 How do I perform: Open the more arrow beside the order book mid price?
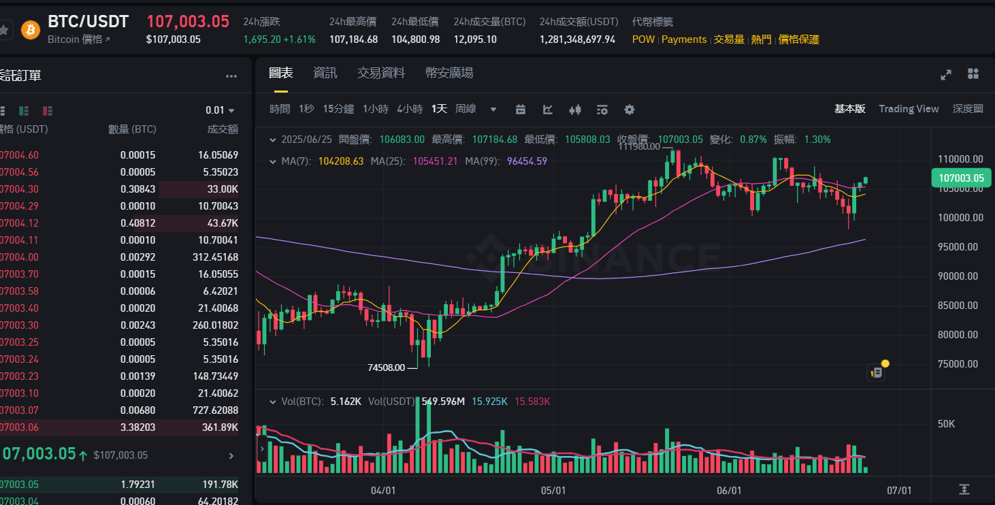click(231, 456)
